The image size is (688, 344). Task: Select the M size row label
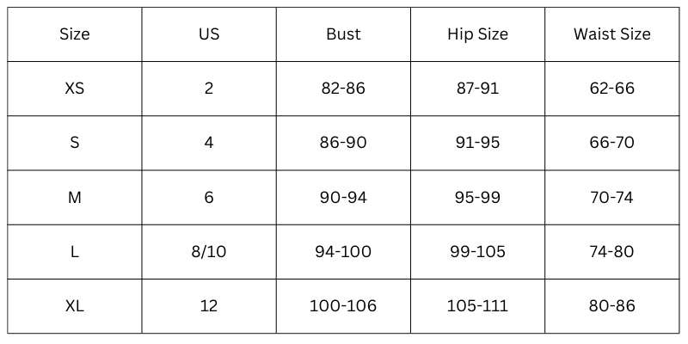[75, 197]
